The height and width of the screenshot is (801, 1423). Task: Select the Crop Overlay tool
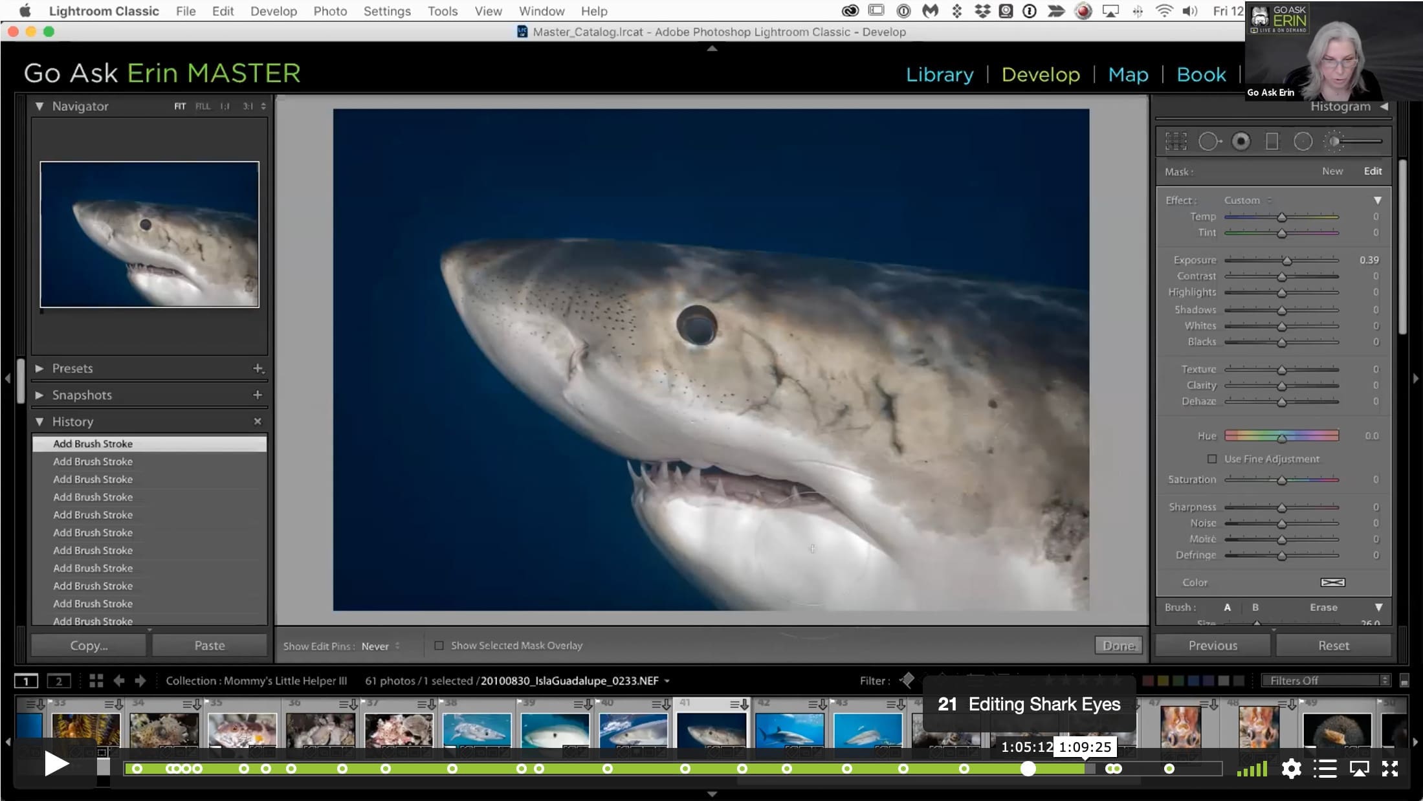pyautogui.click(x=1176, y=141)
